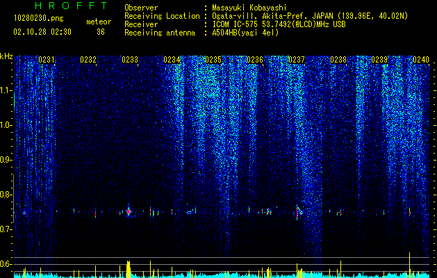437x278 pixels.
Task: Select the antenna value A504HB(yagi 4el)
Action: [x=245, y=33]
